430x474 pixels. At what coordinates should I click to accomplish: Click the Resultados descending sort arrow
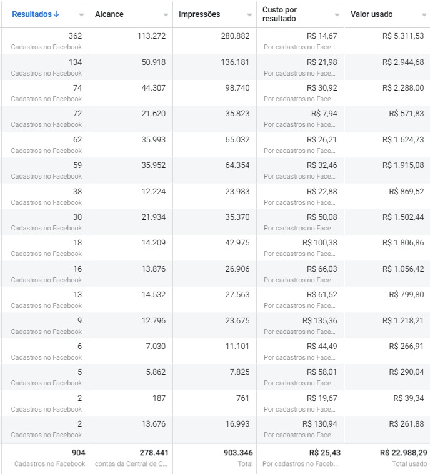(56, 14)
